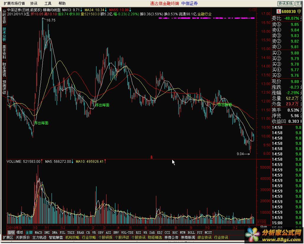Switch to the OBV indicator
Screen dimensions: 304x244
[101, 233]
